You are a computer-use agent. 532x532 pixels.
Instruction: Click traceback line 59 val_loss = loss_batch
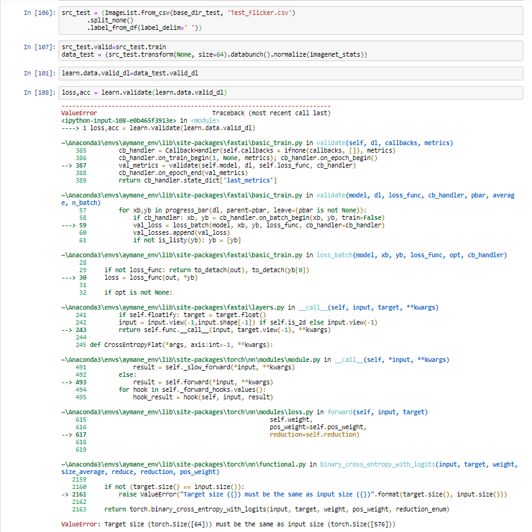click(223, 226)
